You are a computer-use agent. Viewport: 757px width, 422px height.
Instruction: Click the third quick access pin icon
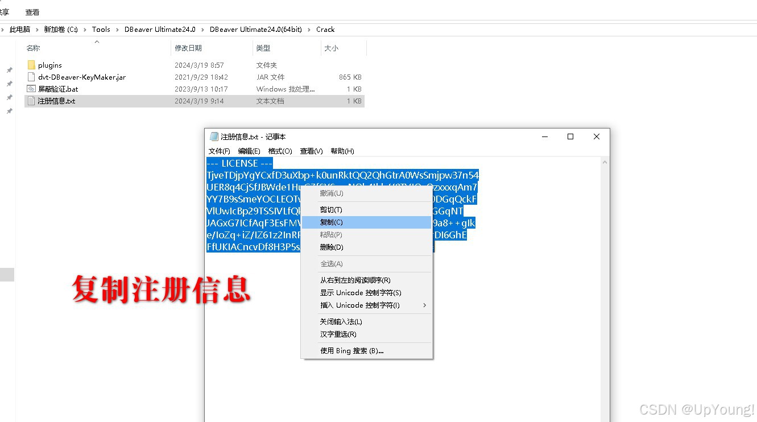(9, 97)
